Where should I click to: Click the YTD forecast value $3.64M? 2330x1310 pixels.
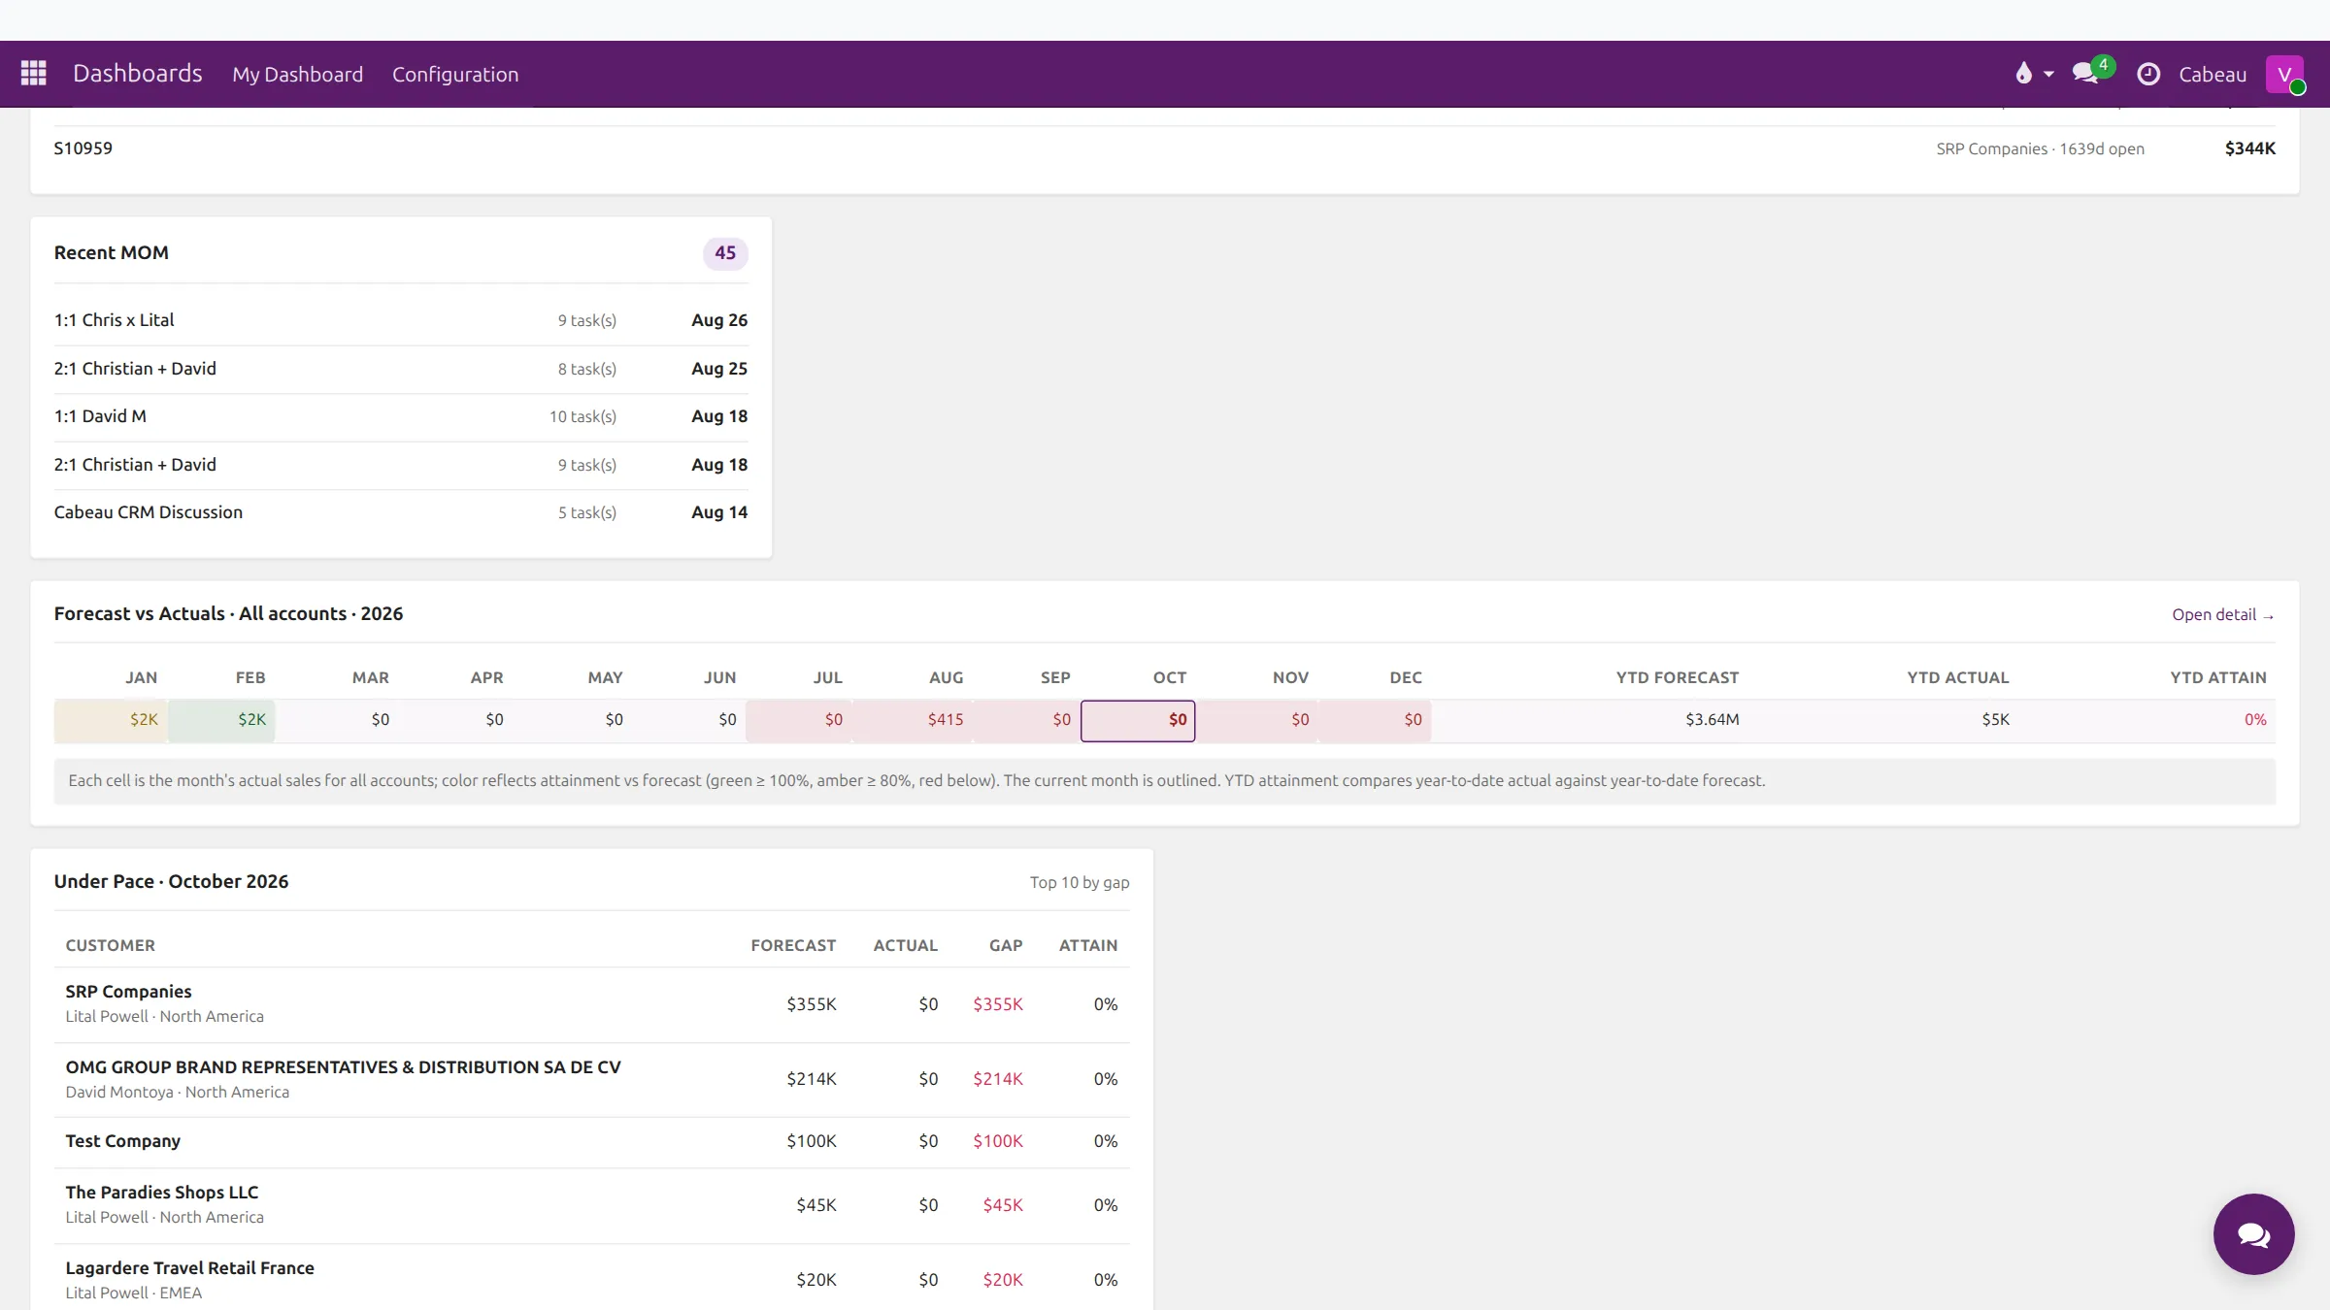point(1713,720)
